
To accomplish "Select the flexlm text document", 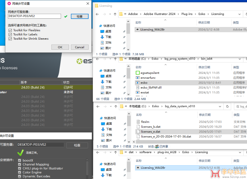I will [145, 122].
